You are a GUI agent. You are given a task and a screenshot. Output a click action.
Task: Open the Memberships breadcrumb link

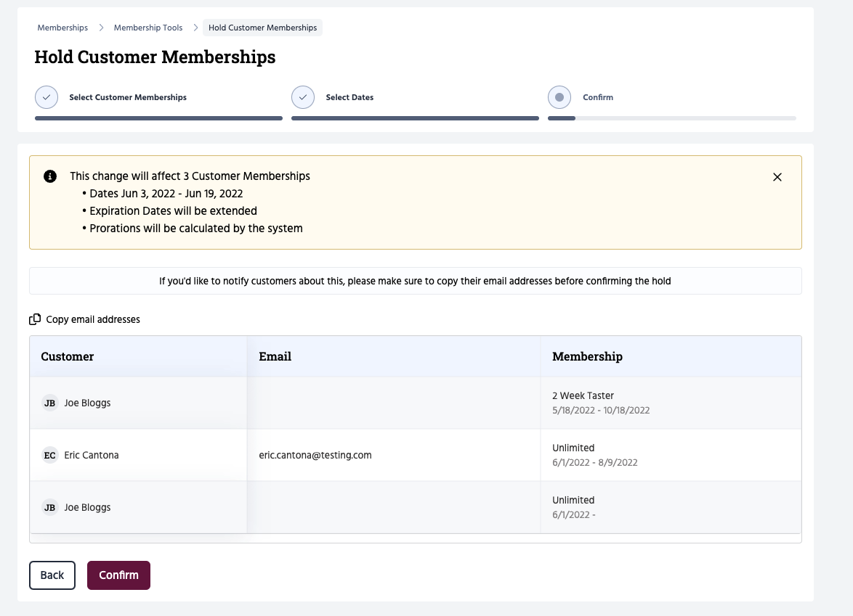62,28
